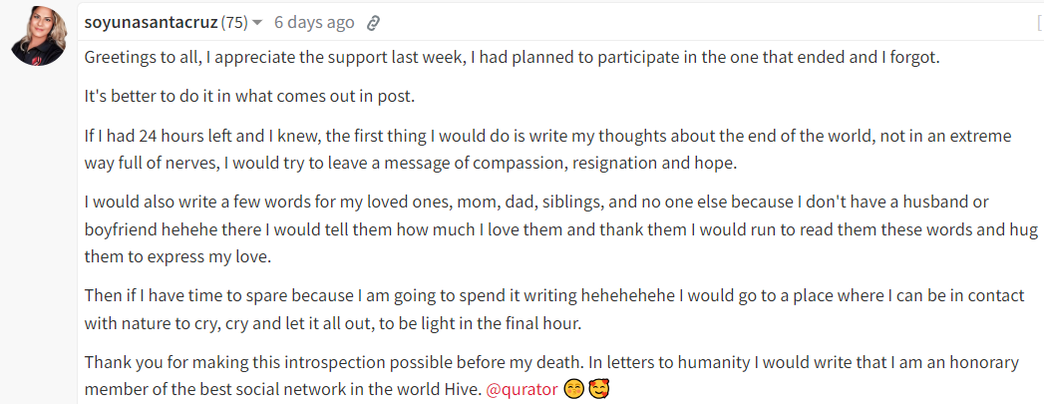Click the "Then if I have time" paragraph
The height and width of the screenshot is (404, 1044).
tap(554, 309)
